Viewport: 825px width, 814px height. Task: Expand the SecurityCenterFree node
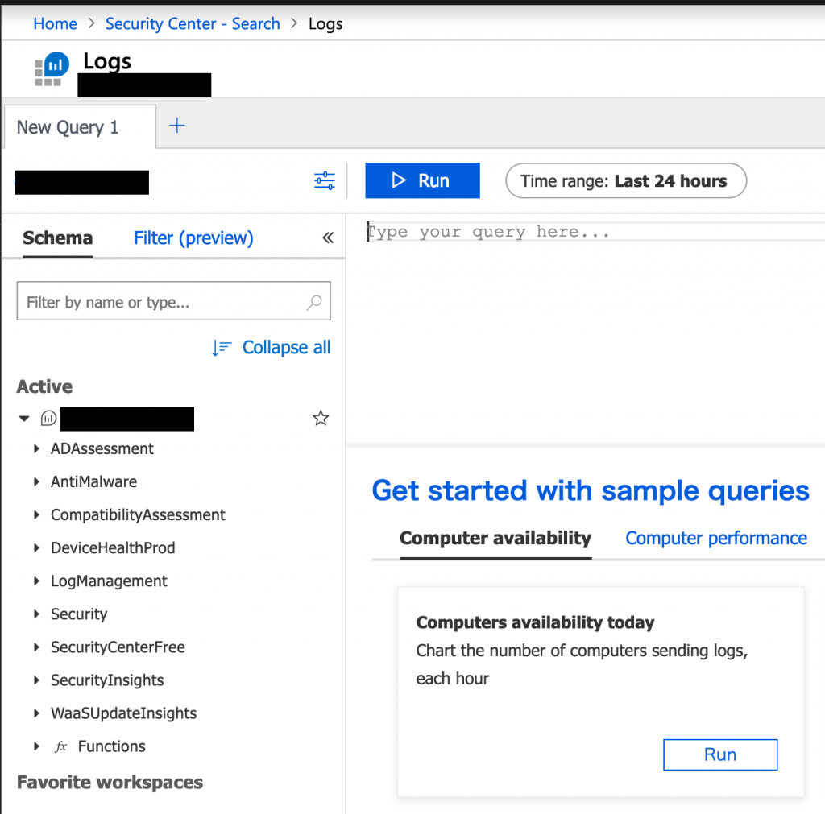tap(36, 647)
